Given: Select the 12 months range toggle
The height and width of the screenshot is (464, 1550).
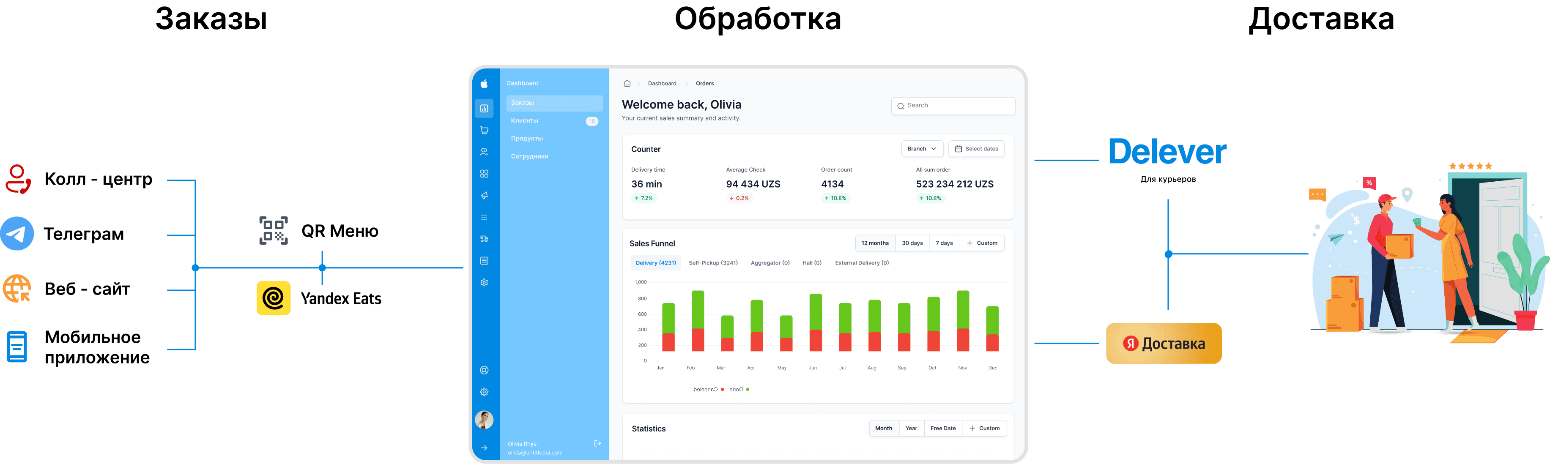Looking at the screenshot, I should pyautogui.click(x=875, y=243).
